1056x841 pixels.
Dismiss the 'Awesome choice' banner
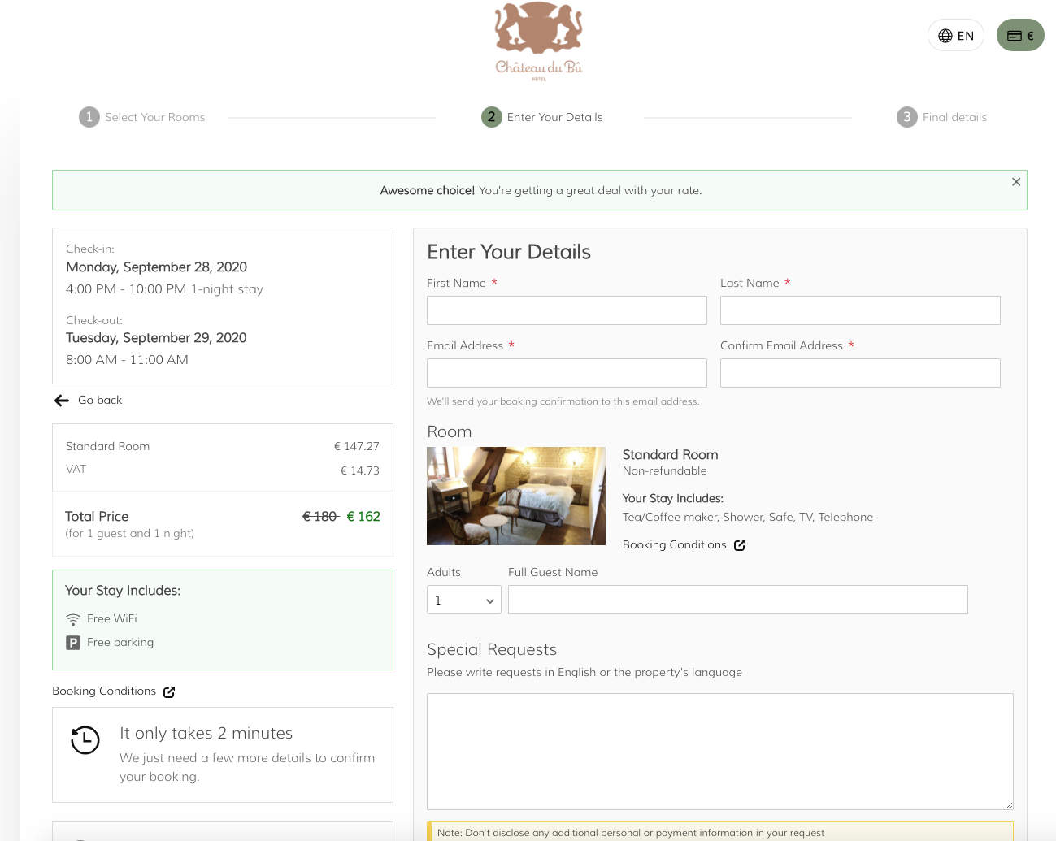click(x=1015, y=182)
